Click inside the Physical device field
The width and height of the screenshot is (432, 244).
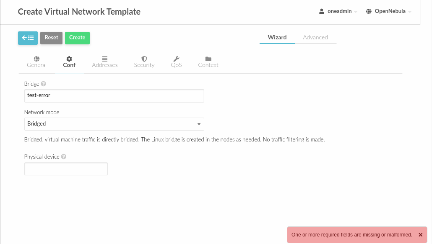point(65,169)
